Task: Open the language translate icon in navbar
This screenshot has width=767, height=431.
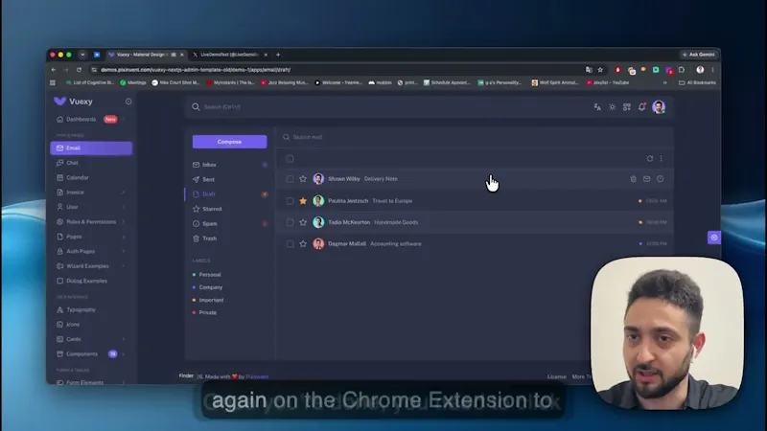Action: (597, 107)
